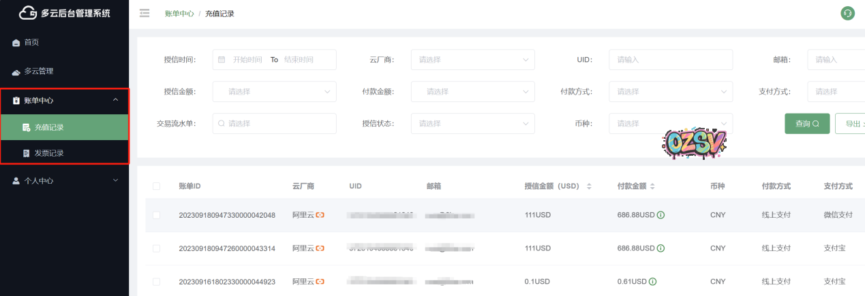Check the box for bill ending 43314
Image resolution: width=865 pixels, height=296 pixels.
point(157,248)
